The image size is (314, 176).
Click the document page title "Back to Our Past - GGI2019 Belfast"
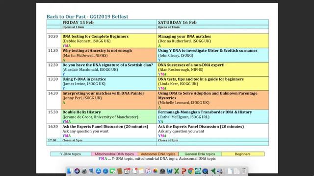[87, 17]
